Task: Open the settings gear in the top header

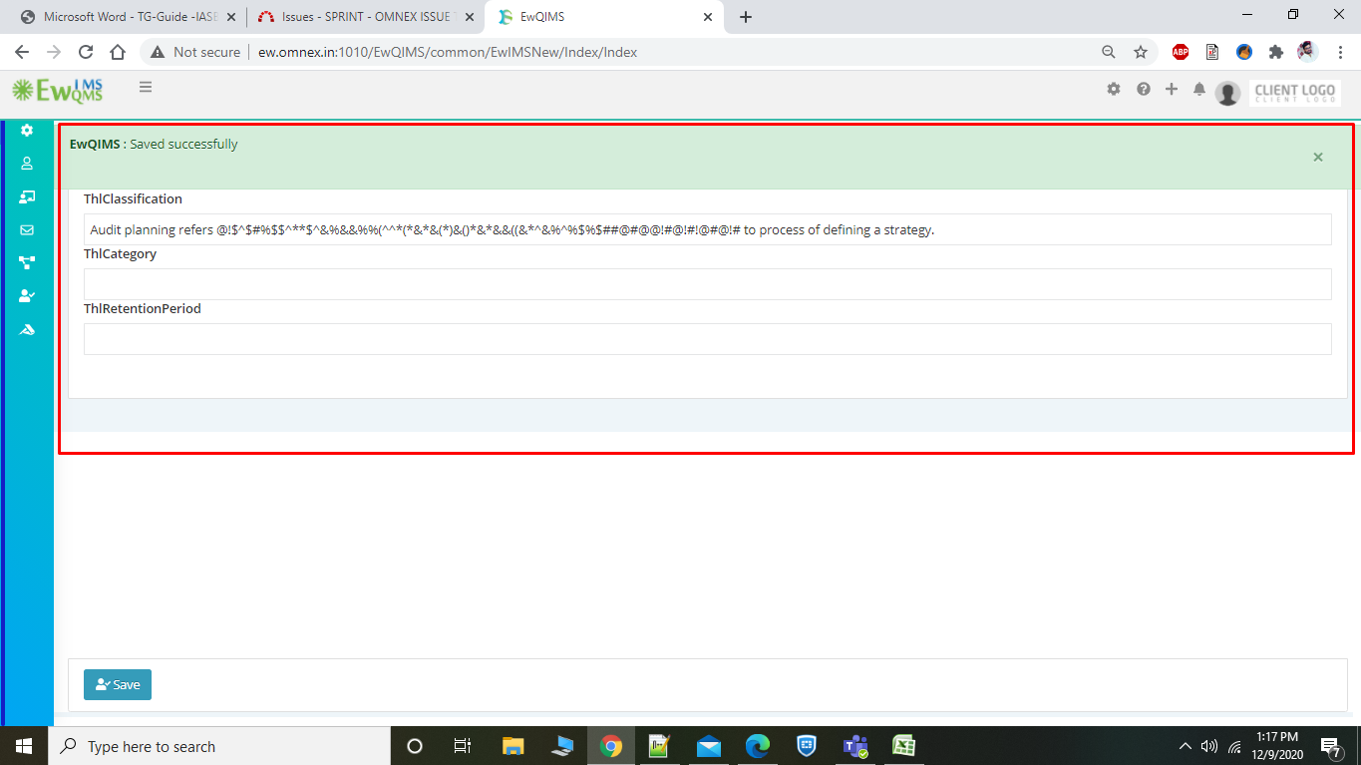Action: pos(1114,89)
